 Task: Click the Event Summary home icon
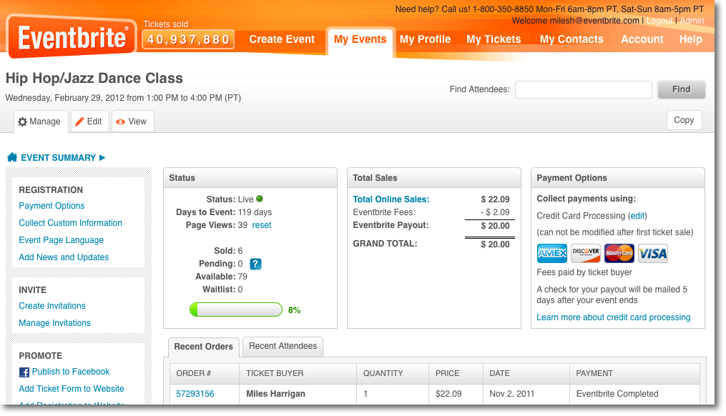[x=12, y=157]
